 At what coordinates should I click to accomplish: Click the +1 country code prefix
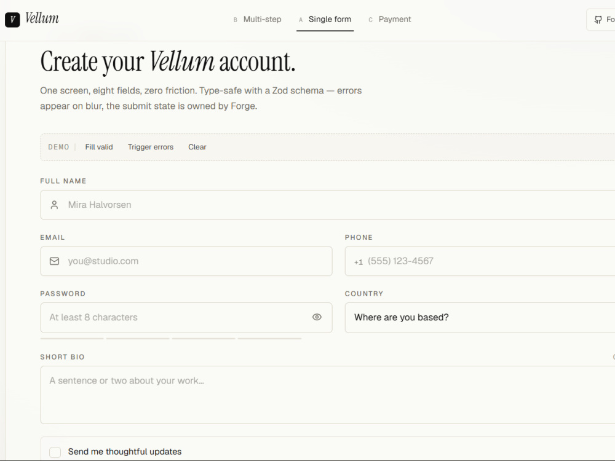tap(359, 262)
